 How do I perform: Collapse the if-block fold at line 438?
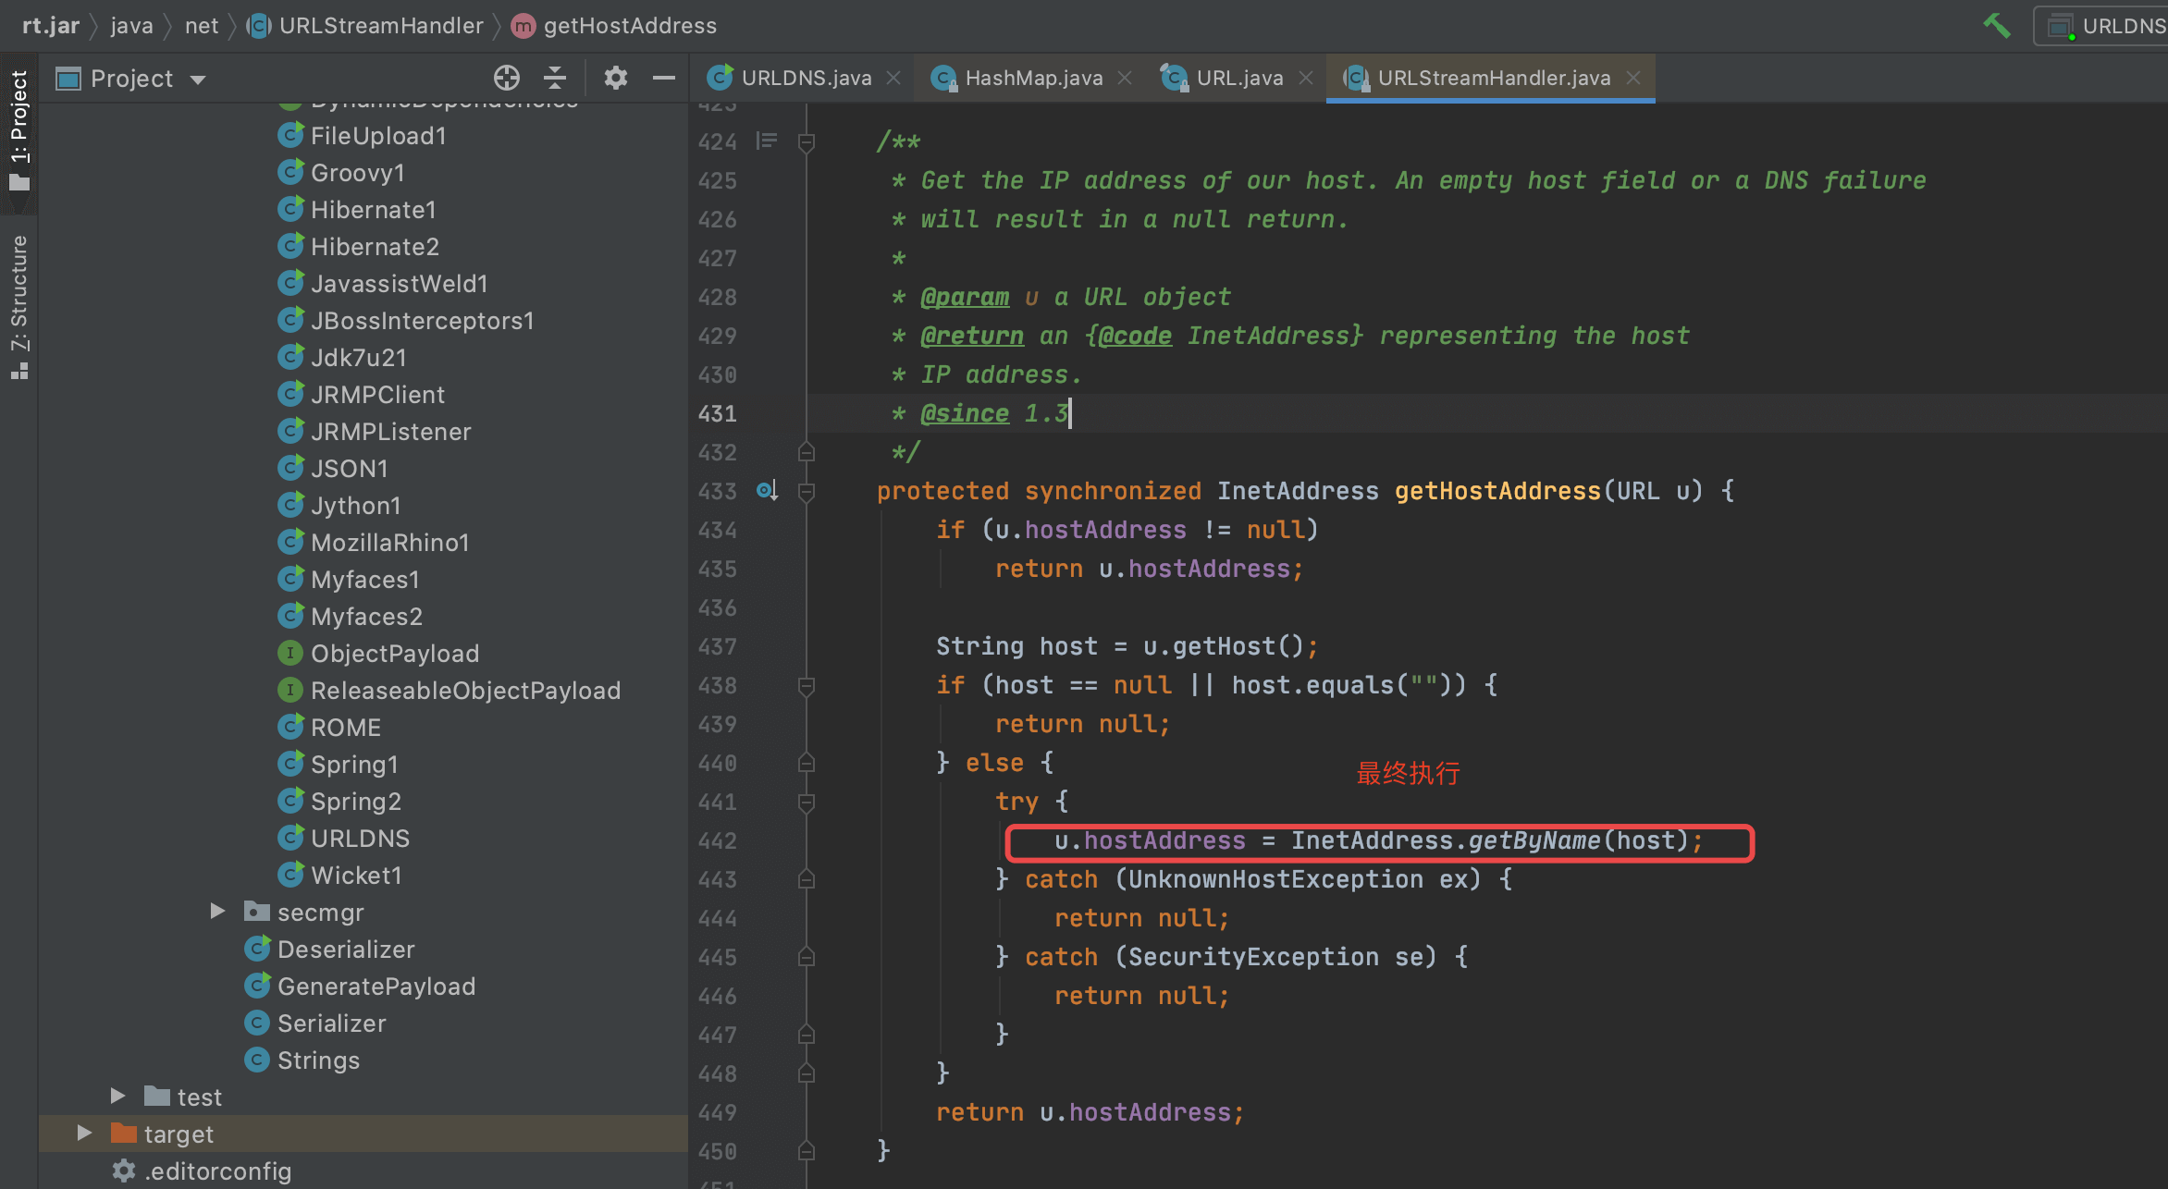[x=807, y=686]
